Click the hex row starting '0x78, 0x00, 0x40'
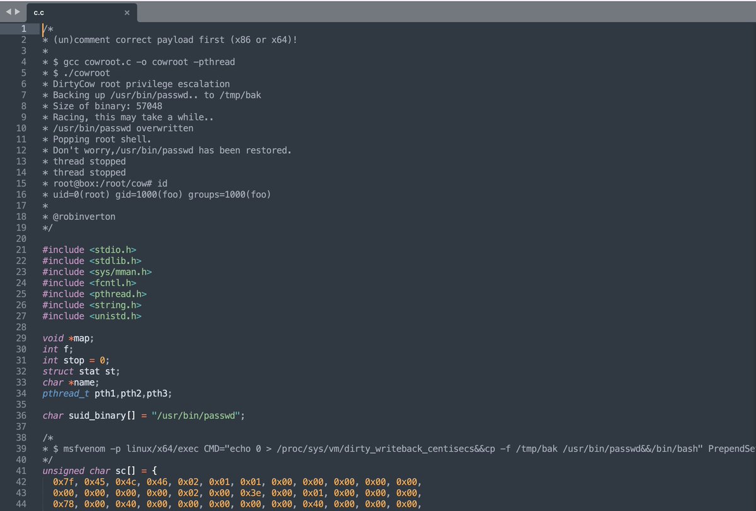Viewport: 756px width, 511px height. (238, 504)
